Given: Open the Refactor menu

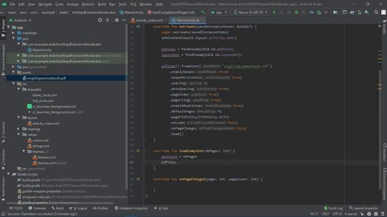Looking at the screenshot, I should [x=88, y=4].
